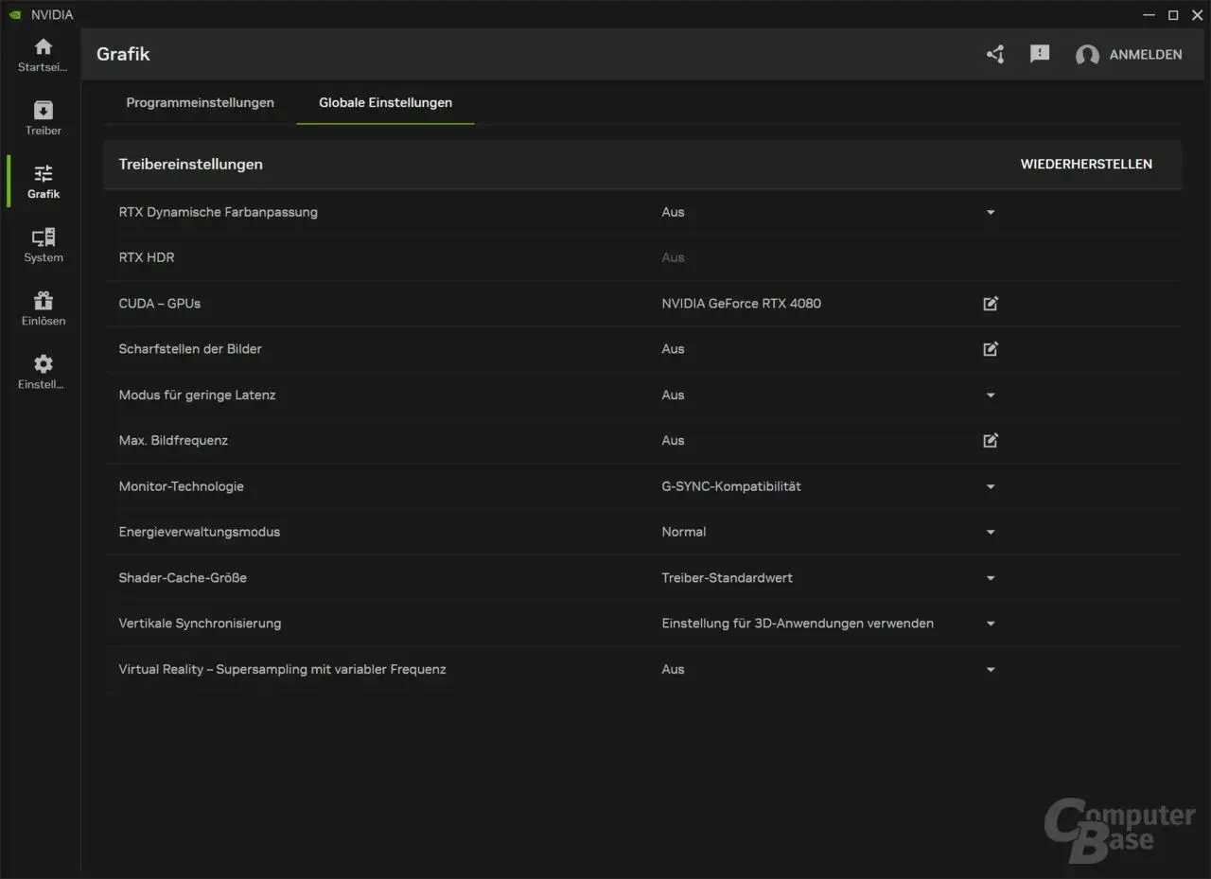
Task: Click the Modus für geringe Latenz label
Action: (x=197, y=395)
